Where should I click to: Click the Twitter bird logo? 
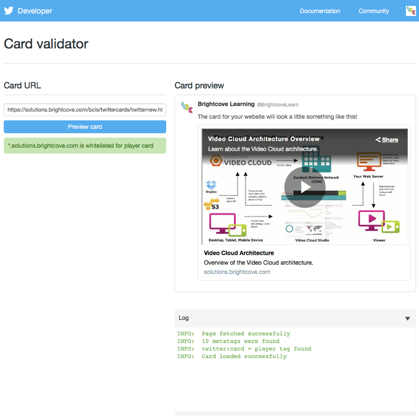(8, 11)
